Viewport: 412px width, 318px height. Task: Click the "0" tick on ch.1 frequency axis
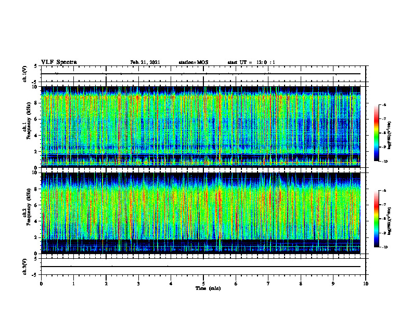click(36, 168)
